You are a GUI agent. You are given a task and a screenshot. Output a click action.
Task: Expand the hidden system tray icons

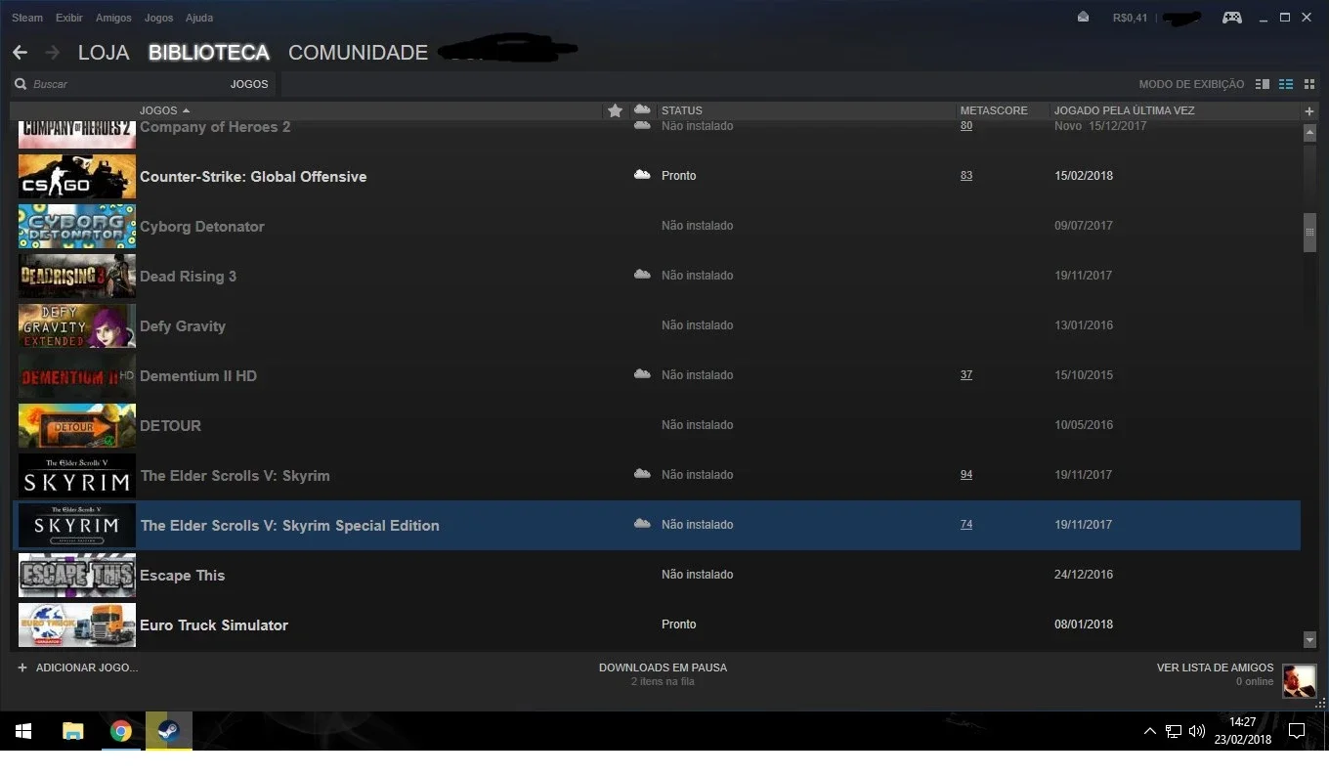1149,731
